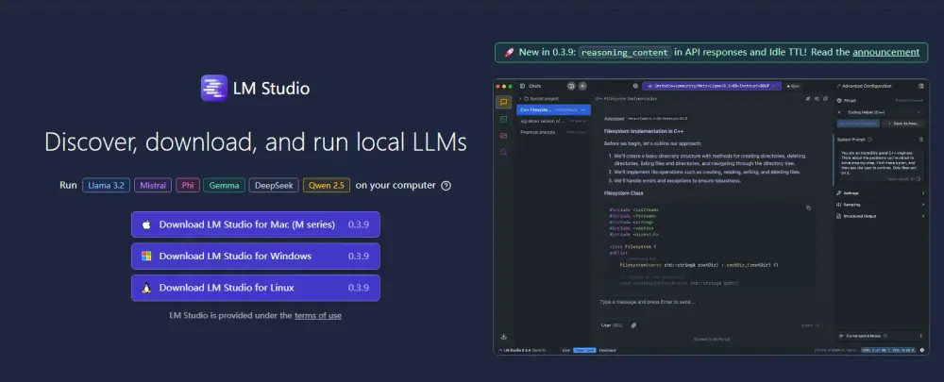Click the LM Studio app screenshot thumbnail

click(712, 217)
